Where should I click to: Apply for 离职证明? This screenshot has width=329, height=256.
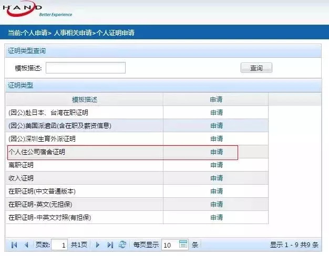click(216, 165)
